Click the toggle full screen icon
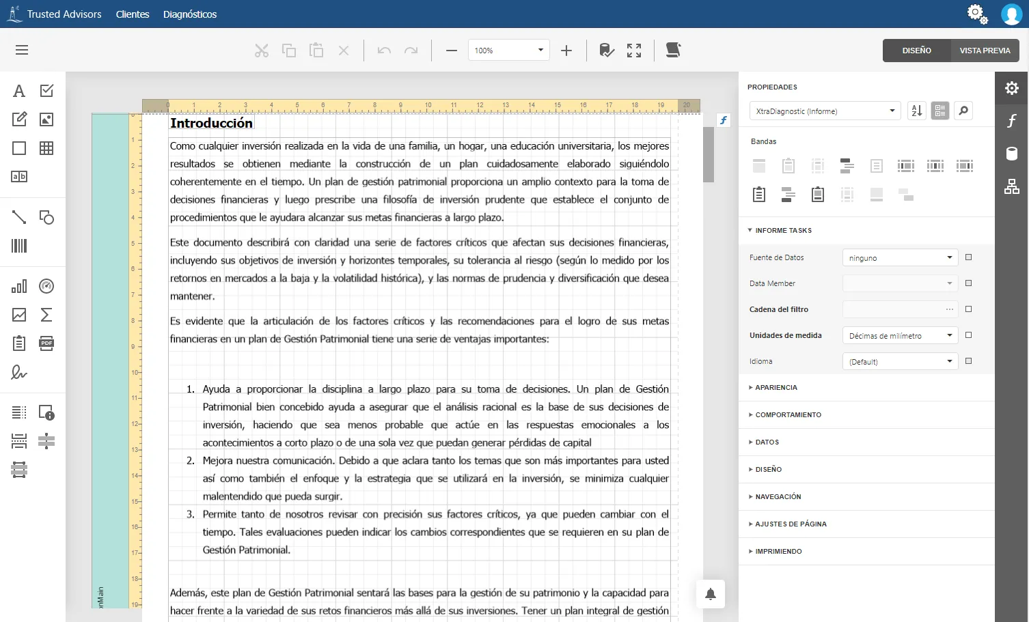This screenshot has width=1029, height=622. 634,51
